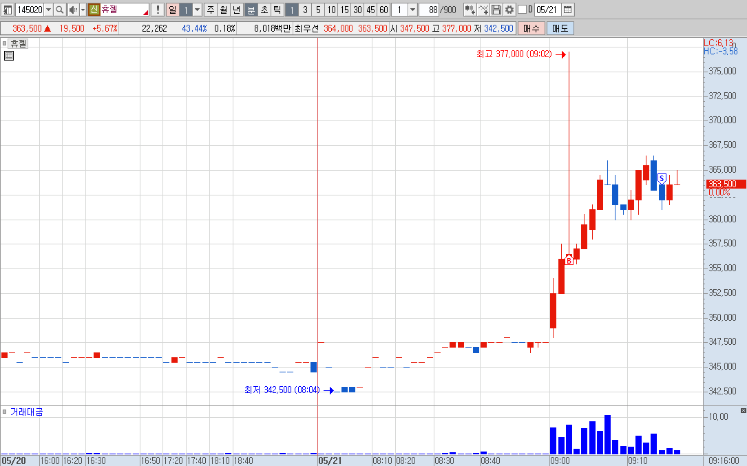The image size is (747, 466).
Task: Open the 휴젤 stock name combo box
Action: click(125, 10)
